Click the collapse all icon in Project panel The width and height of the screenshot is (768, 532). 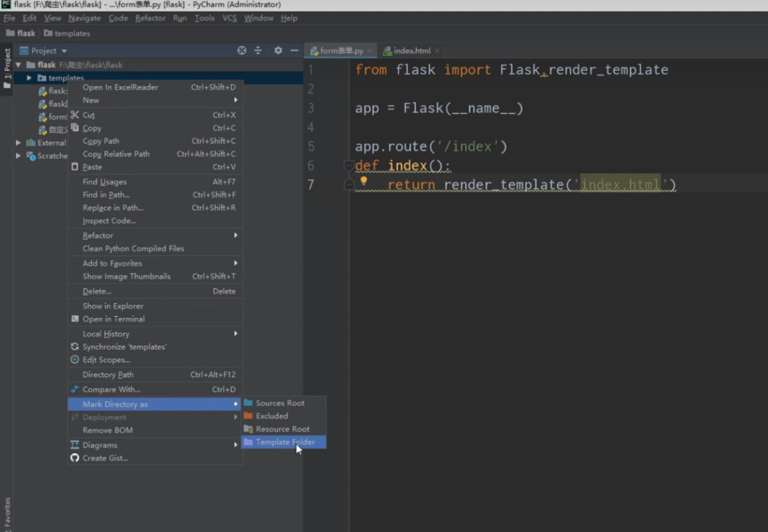[x=258, y=50]
